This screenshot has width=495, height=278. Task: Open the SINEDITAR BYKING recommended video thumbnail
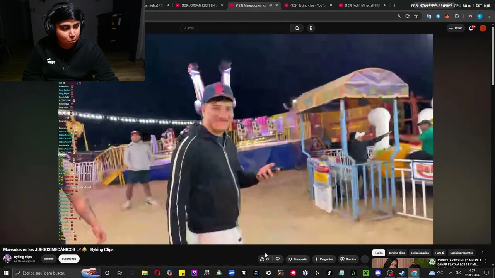[403, 263]
